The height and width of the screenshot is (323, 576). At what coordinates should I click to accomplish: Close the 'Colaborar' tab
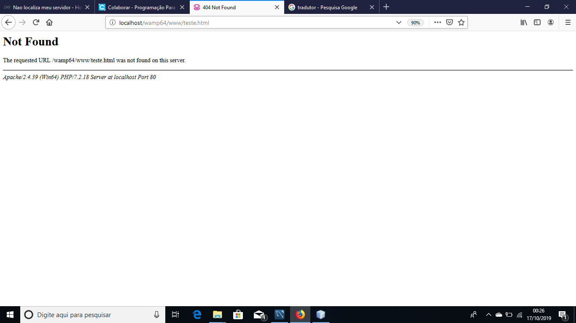pyautogui.click(x=182, y=7)
